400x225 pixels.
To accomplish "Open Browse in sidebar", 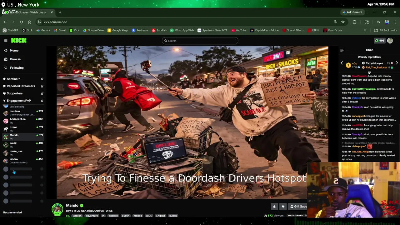I will coord(15,59).
